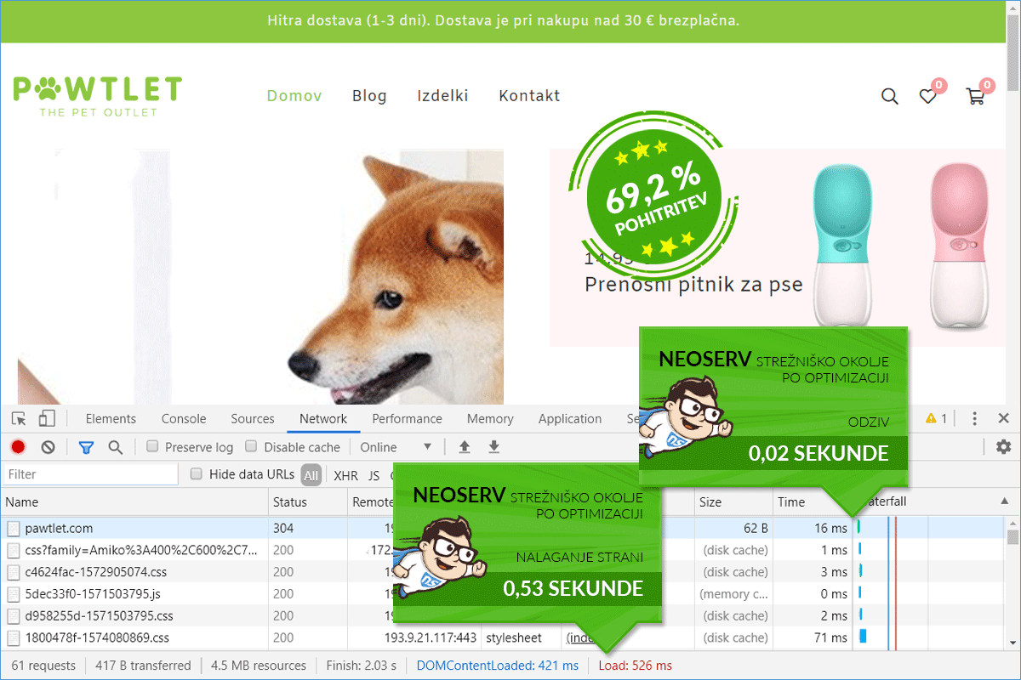The height and width of the screenshot is (680, 1021).
Task: Activate the inspect element picker icon
Action: pyautogui.click(x=19, y=418)
